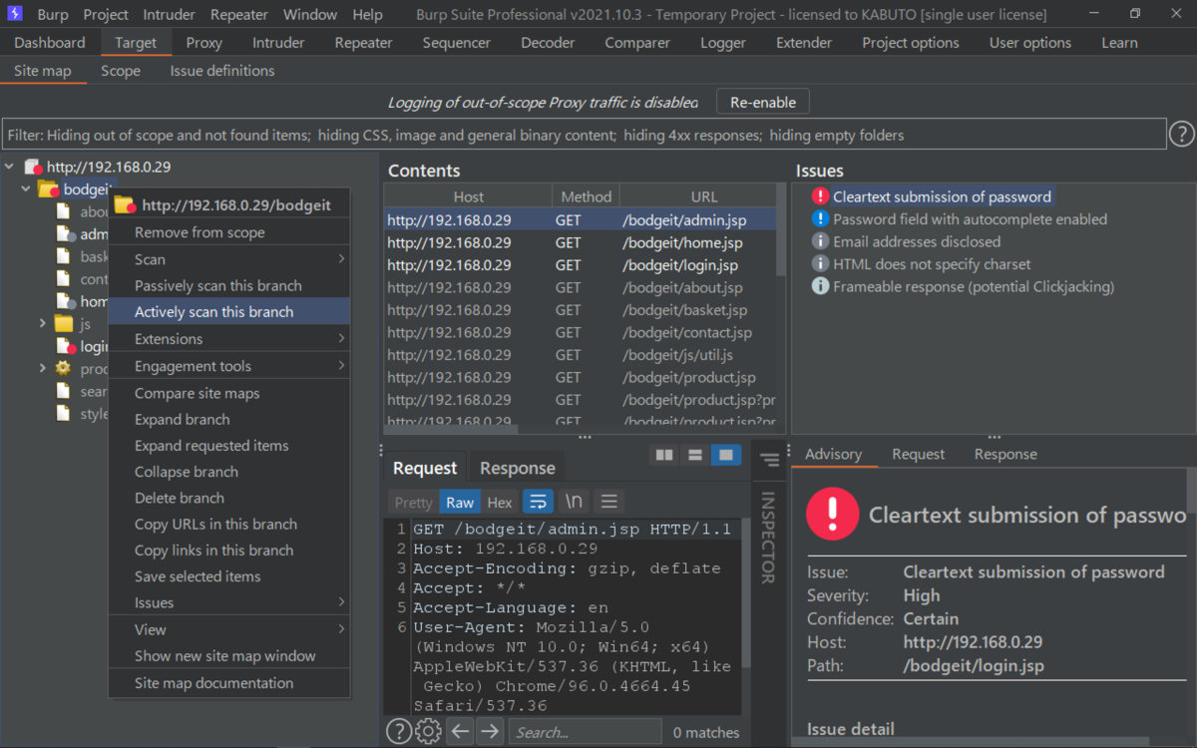Open the Request tab in issue panel
The image size is (1197, 748).
pyautogui.click(x=918, y=454)
